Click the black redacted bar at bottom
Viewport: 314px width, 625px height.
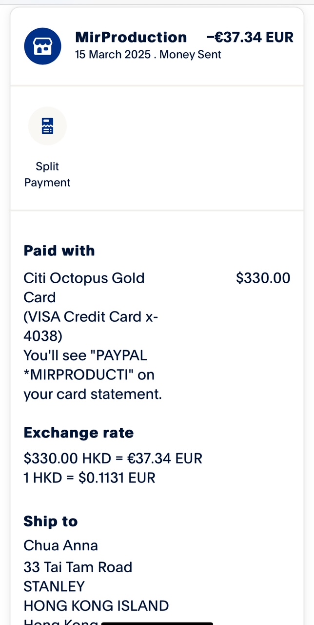coord(156,623)
